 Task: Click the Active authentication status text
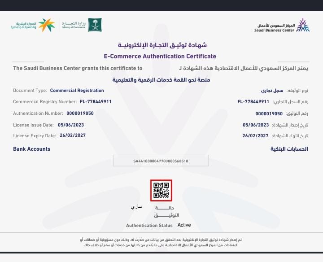tap(184, 225)
